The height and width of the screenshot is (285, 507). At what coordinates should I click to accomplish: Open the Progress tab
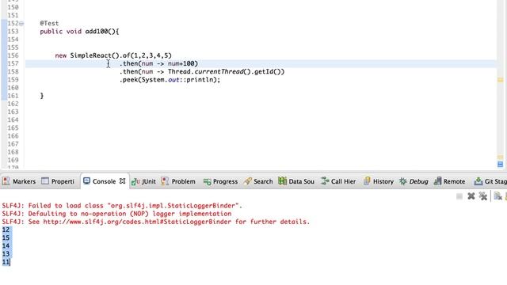coord(225,181)
